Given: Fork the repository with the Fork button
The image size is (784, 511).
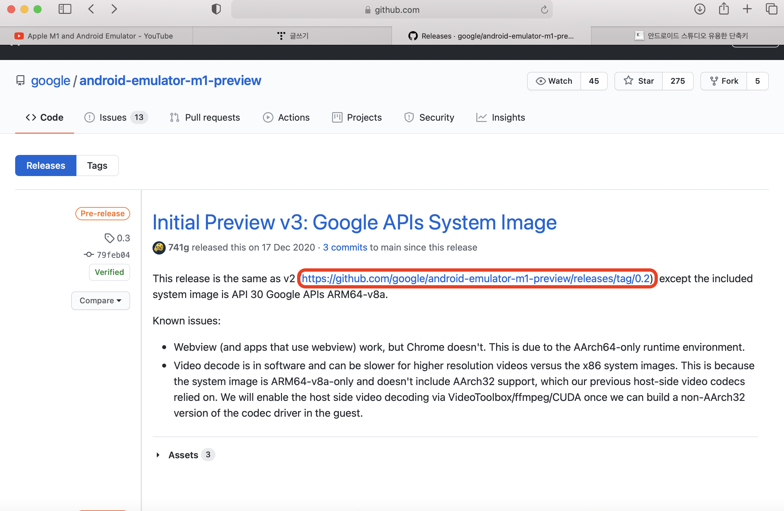Looking at the screenshot, I should click(724, 81).
